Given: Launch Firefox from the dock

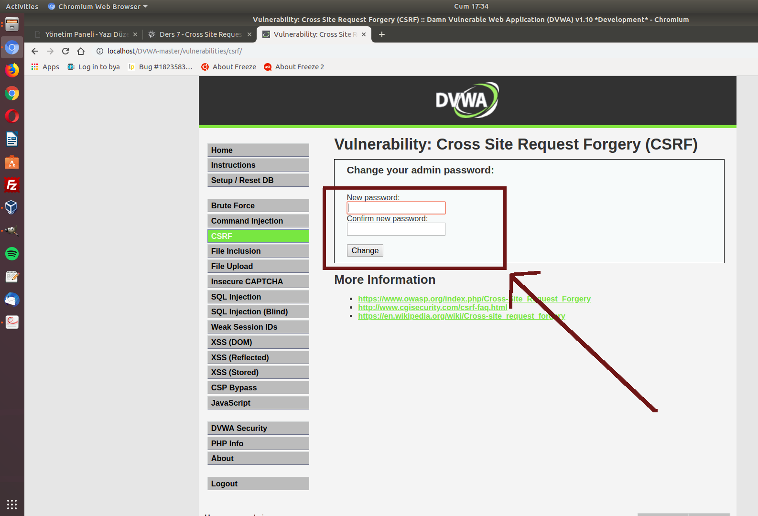Looking at the screenshot, I should tap(12, 70).
